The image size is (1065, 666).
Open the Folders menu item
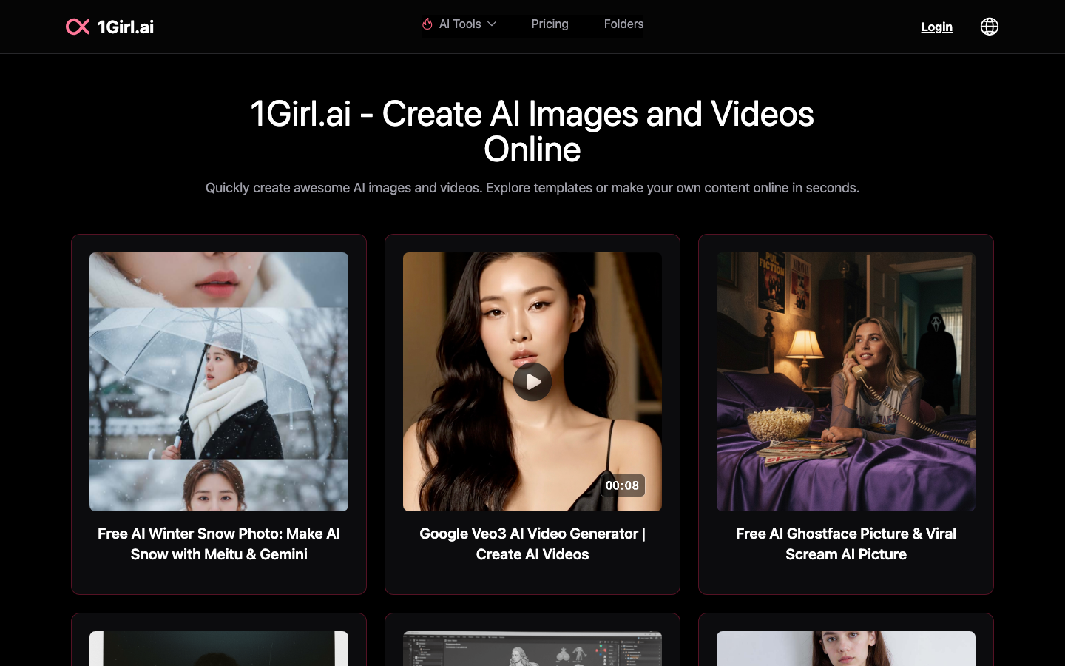(x=623, y=24)
